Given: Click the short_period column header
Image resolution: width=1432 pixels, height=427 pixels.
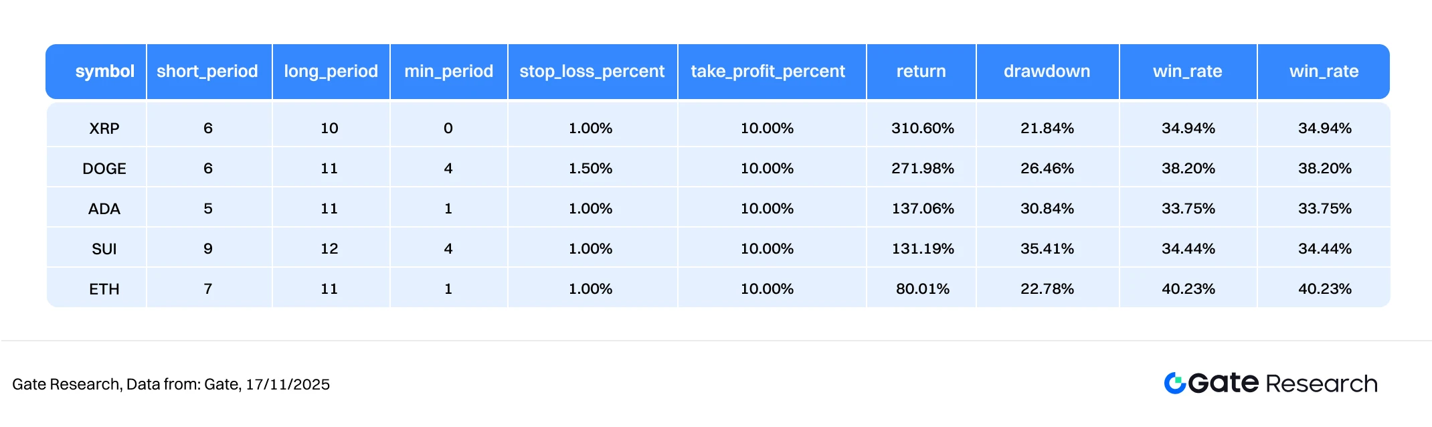Looking at the screenshot, I should click(x=207, y=72).
